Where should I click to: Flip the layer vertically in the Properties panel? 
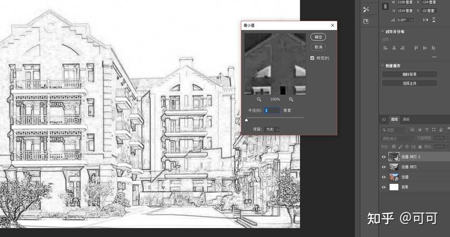point(434,20)
